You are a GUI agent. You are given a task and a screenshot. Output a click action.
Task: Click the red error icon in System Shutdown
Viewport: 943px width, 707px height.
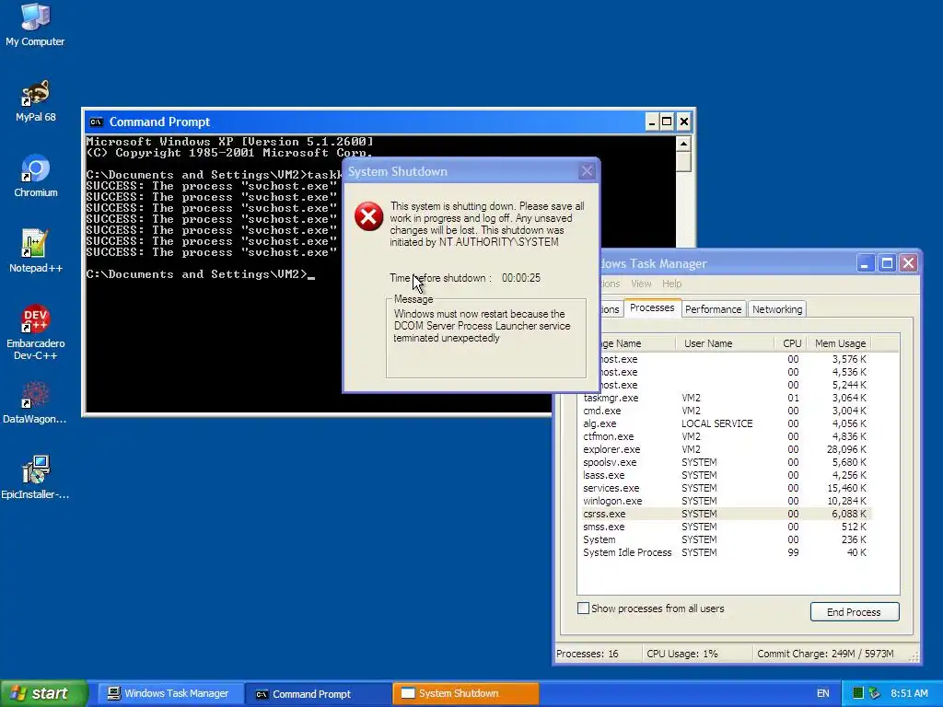tap(368, 216)
